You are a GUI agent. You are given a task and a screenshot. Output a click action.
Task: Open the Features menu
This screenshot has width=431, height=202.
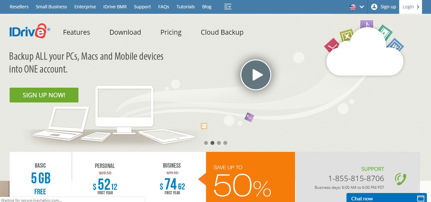click(x=76, y=32)
